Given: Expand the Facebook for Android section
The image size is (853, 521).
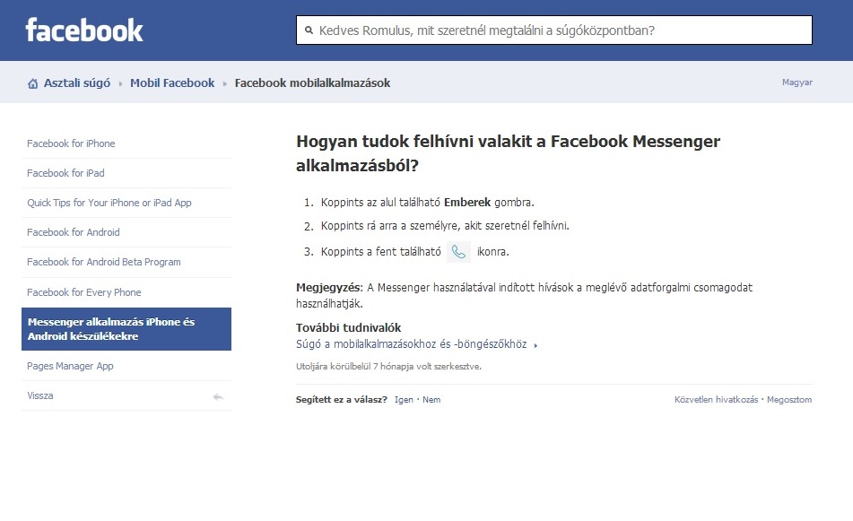Looking at the screenshot, I should (x=74, y=232).
